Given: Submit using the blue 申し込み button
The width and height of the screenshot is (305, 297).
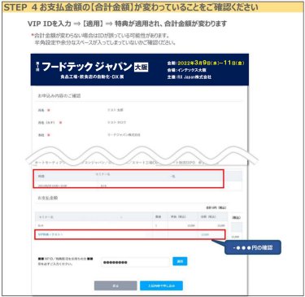Looking at the screenshot, I should pos(161,286).
